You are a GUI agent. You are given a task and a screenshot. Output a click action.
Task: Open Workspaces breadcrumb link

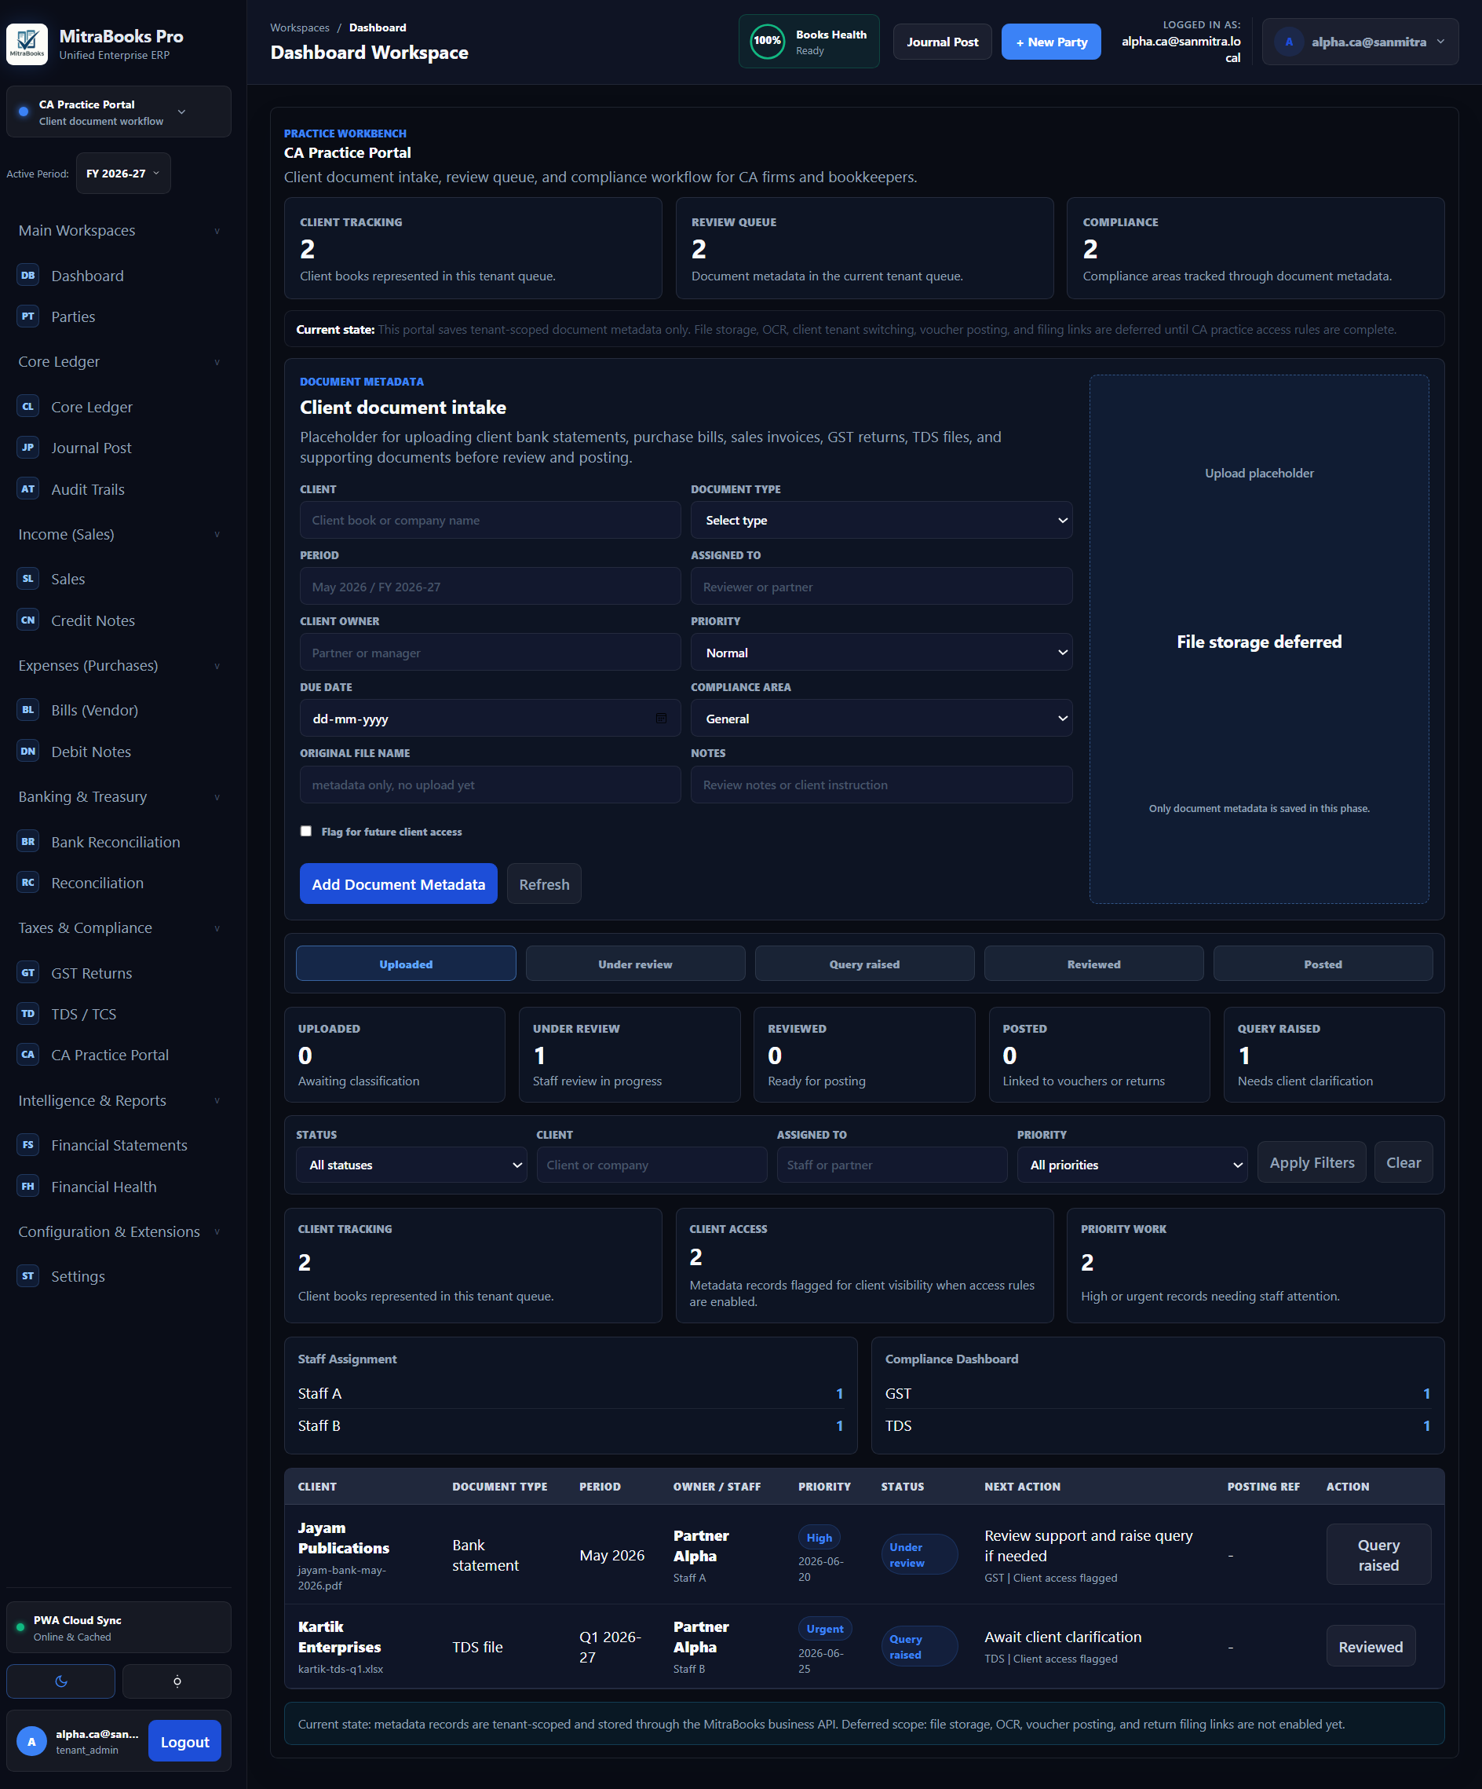[300, 27]
